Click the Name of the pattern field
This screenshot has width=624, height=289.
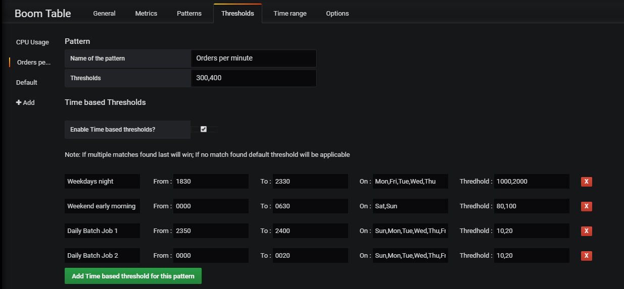coord(254,58)
